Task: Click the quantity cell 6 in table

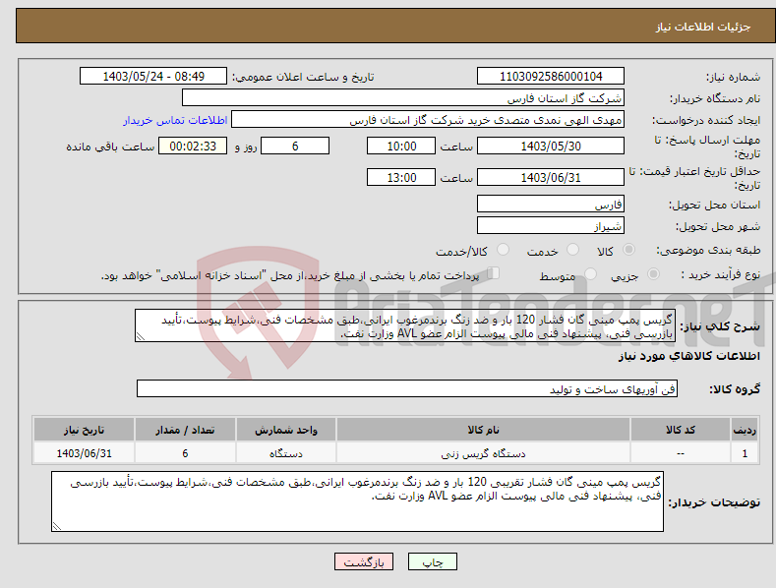Action: pyautogui.click(x=185, y=453)
